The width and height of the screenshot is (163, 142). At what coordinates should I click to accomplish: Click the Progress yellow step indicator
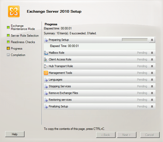click(x=8, y=48)
